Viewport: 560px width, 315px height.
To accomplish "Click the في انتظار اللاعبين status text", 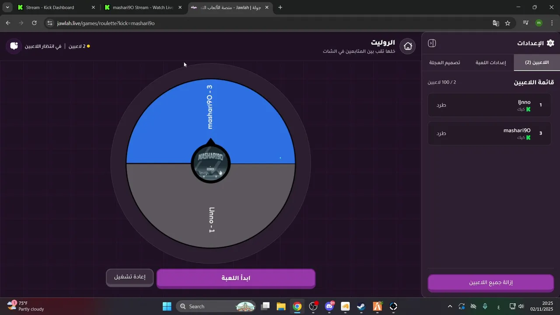I will pos(43,46).
